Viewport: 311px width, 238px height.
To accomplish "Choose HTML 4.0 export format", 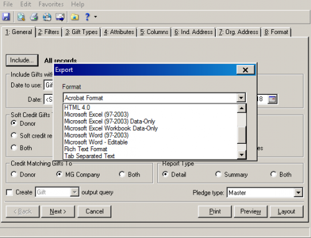I will pyautogui.click(x=151, y=107).
